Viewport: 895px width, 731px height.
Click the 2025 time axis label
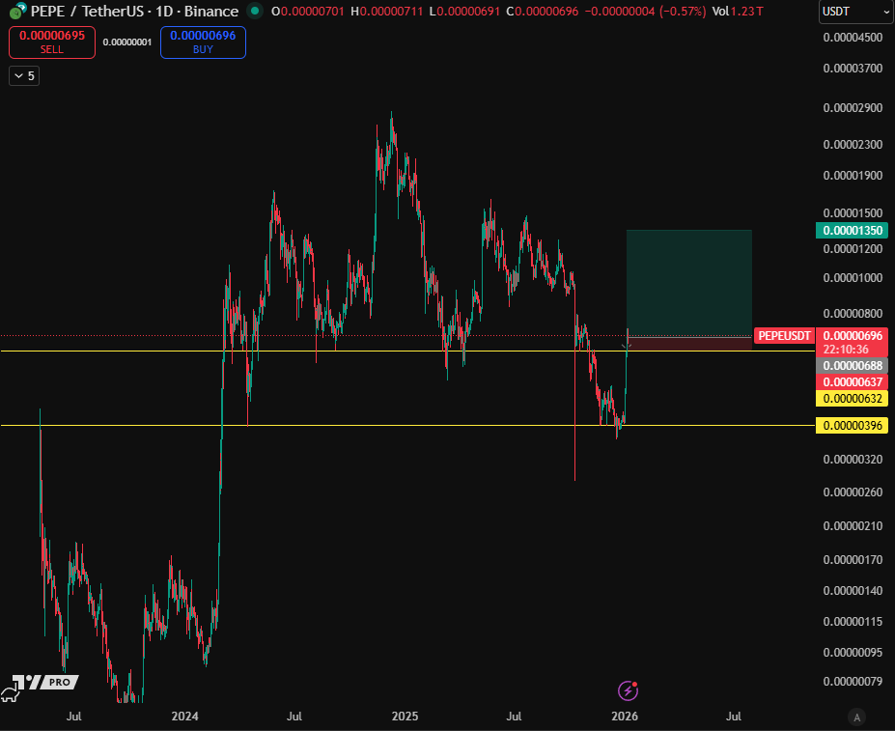coord(405,717)
